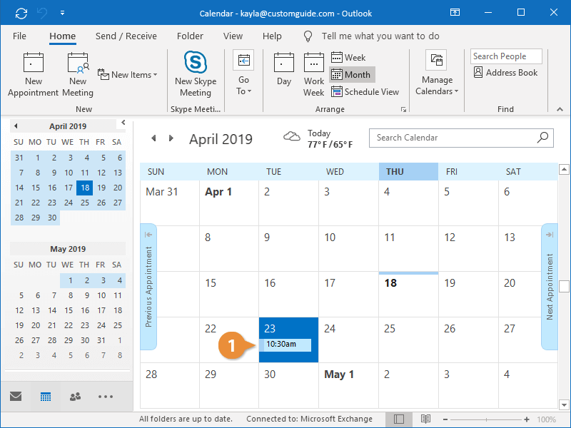Viewport: 571px width, 428px height.
Task: Switch to the Home ribbon tab
Action: click(x=63, y=36)
